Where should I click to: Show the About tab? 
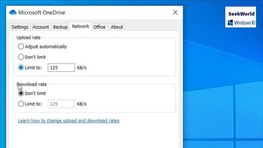click(x=117, y=27)
